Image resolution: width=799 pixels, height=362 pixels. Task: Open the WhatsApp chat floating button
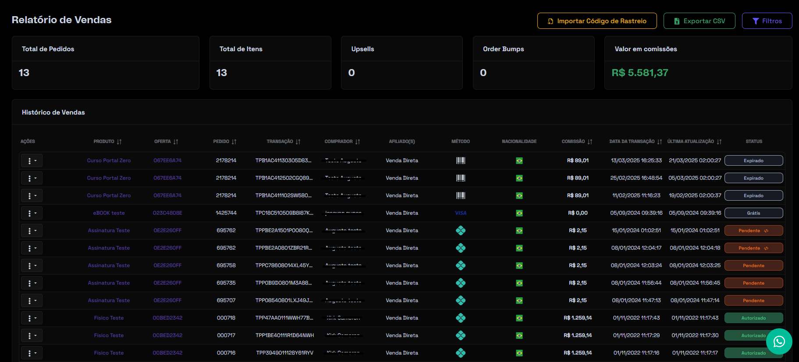[779, 341]
